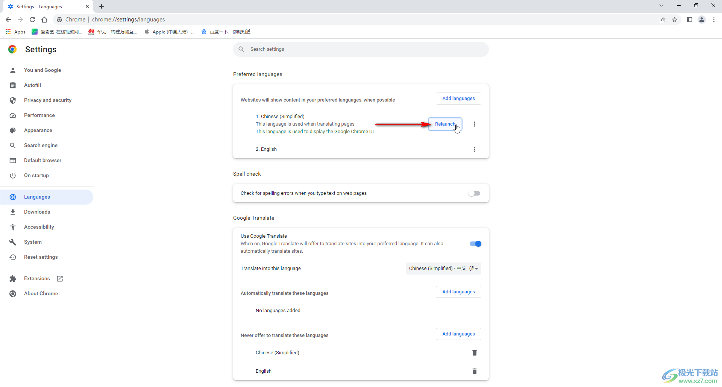Add languages to automatically translate list
The width and height of the screenshot is (722, 387).
[458, 292]
